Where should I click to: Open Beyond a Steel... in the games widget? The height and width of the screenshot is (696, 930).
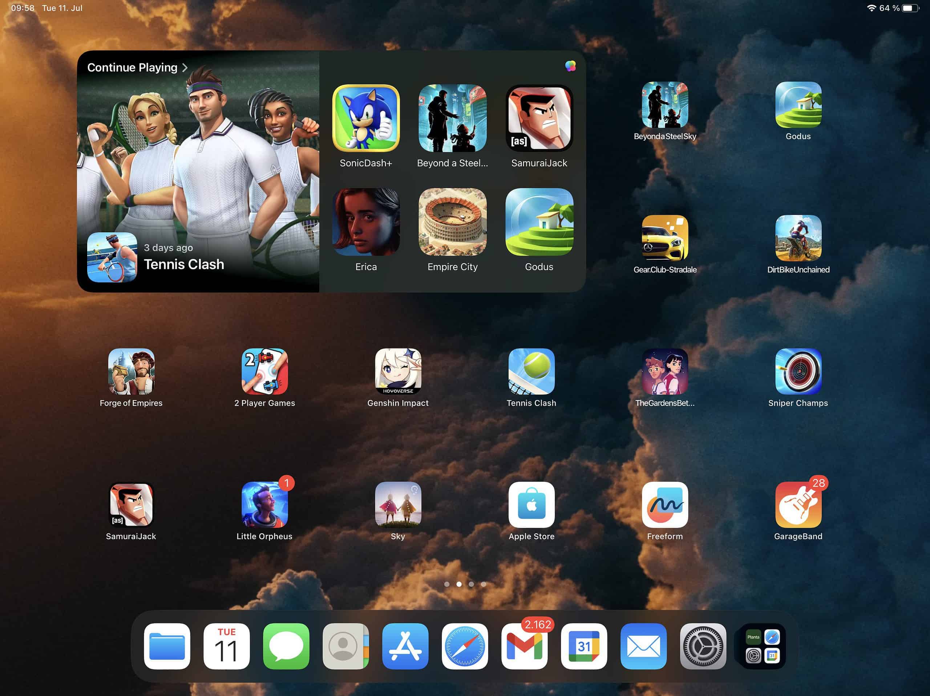(x=452, y=118)
